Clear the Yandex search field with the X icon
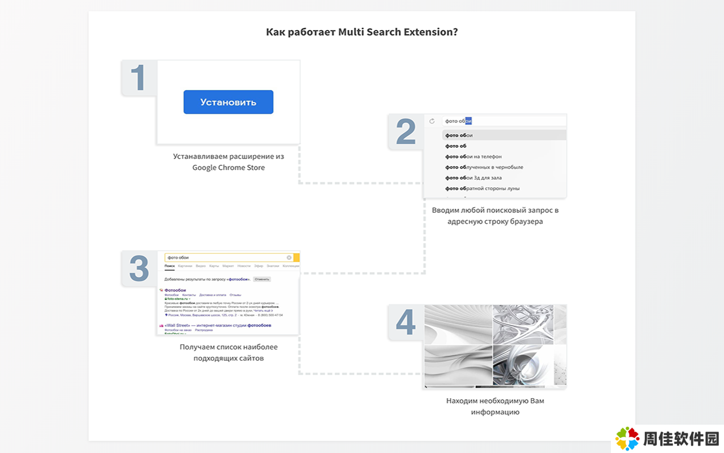724x453 pixels. coord(289,258)
